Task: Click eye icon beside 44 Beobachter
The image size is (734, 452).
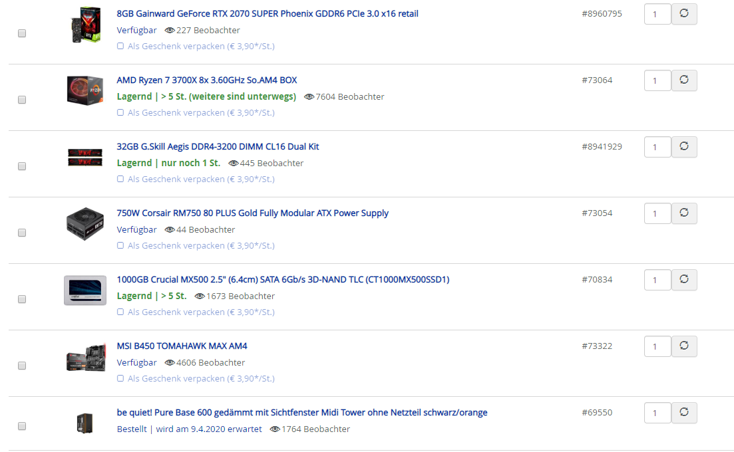Action: point(170,229)
